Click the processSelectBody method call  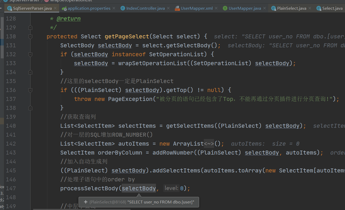(89, 188)
